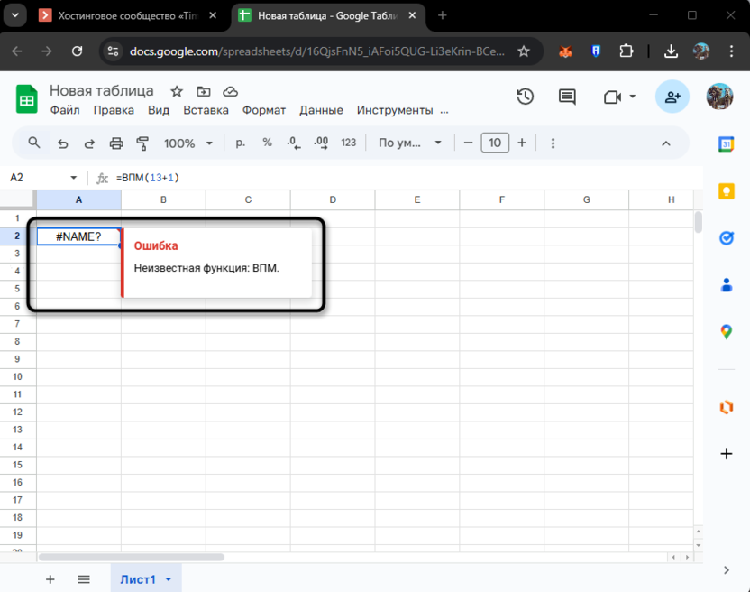Viewport: 750px width, 592px height.
Task: Open Лист1 sheet tab menu arrow
Action: pyautogui.click(x=169, y=579)
